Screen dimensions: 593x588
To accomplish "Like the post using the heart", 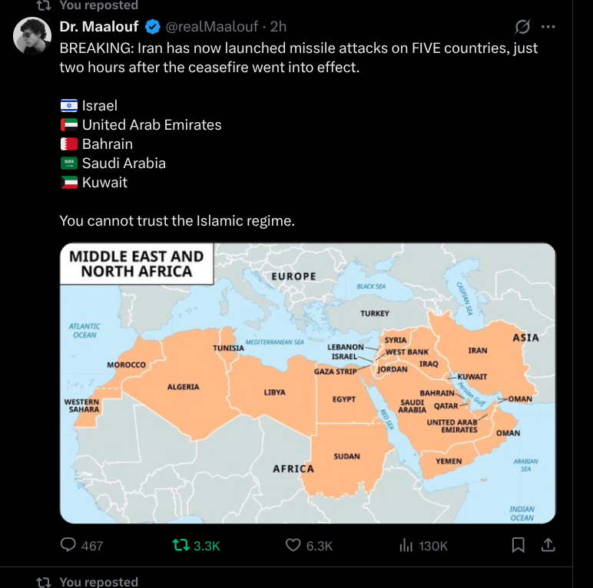I will coord(293,545).
